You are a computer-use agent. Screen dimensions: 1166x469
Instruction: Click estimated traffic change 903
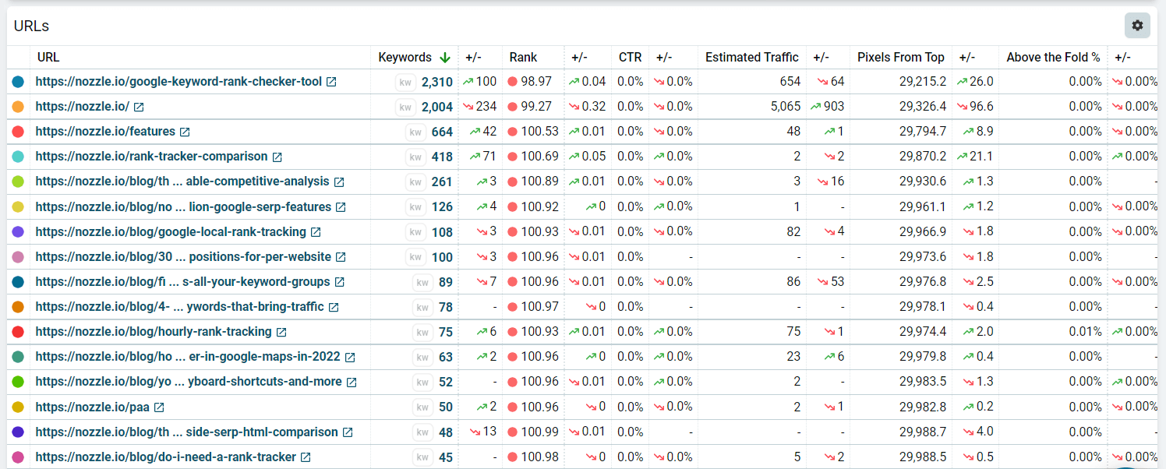[x=834, y=107]
